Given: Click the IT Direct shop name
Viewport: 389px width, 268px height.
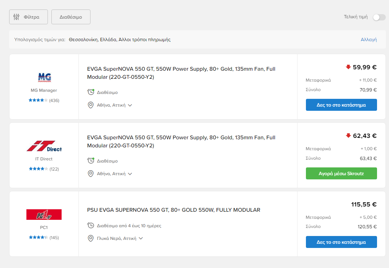Looking at the screenshot, I should point(44,159).
